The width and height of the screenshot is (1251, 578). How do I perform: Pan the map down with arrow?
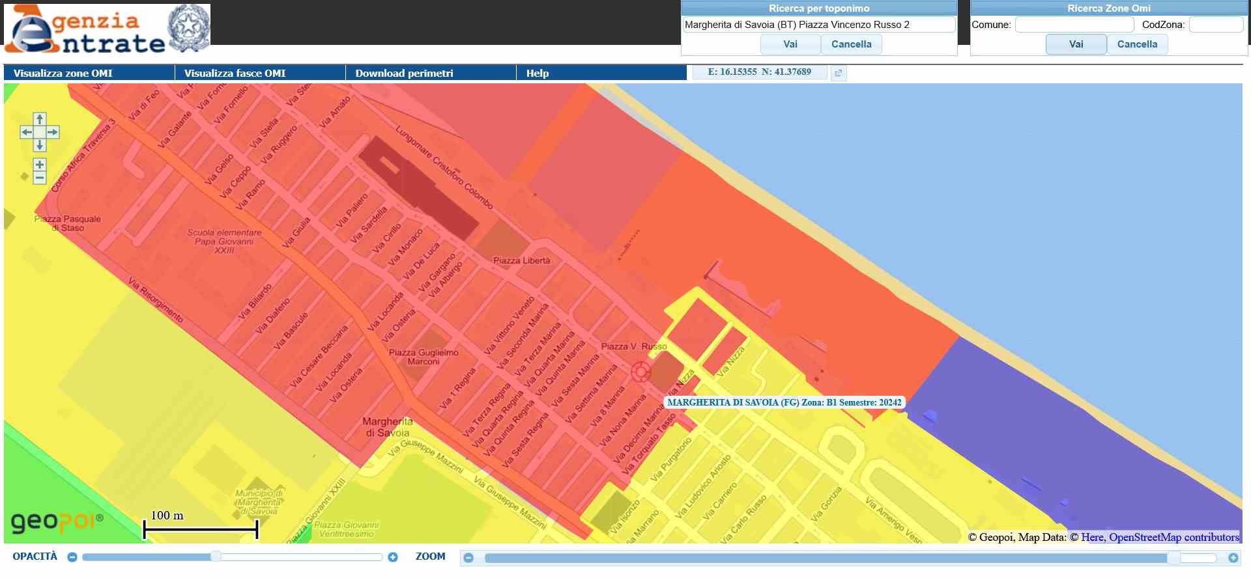tap(40, 145)
